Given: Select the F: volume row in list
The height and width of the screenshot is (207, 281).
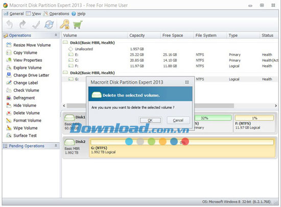Looking at the screenshot, I should coord(170,66).
